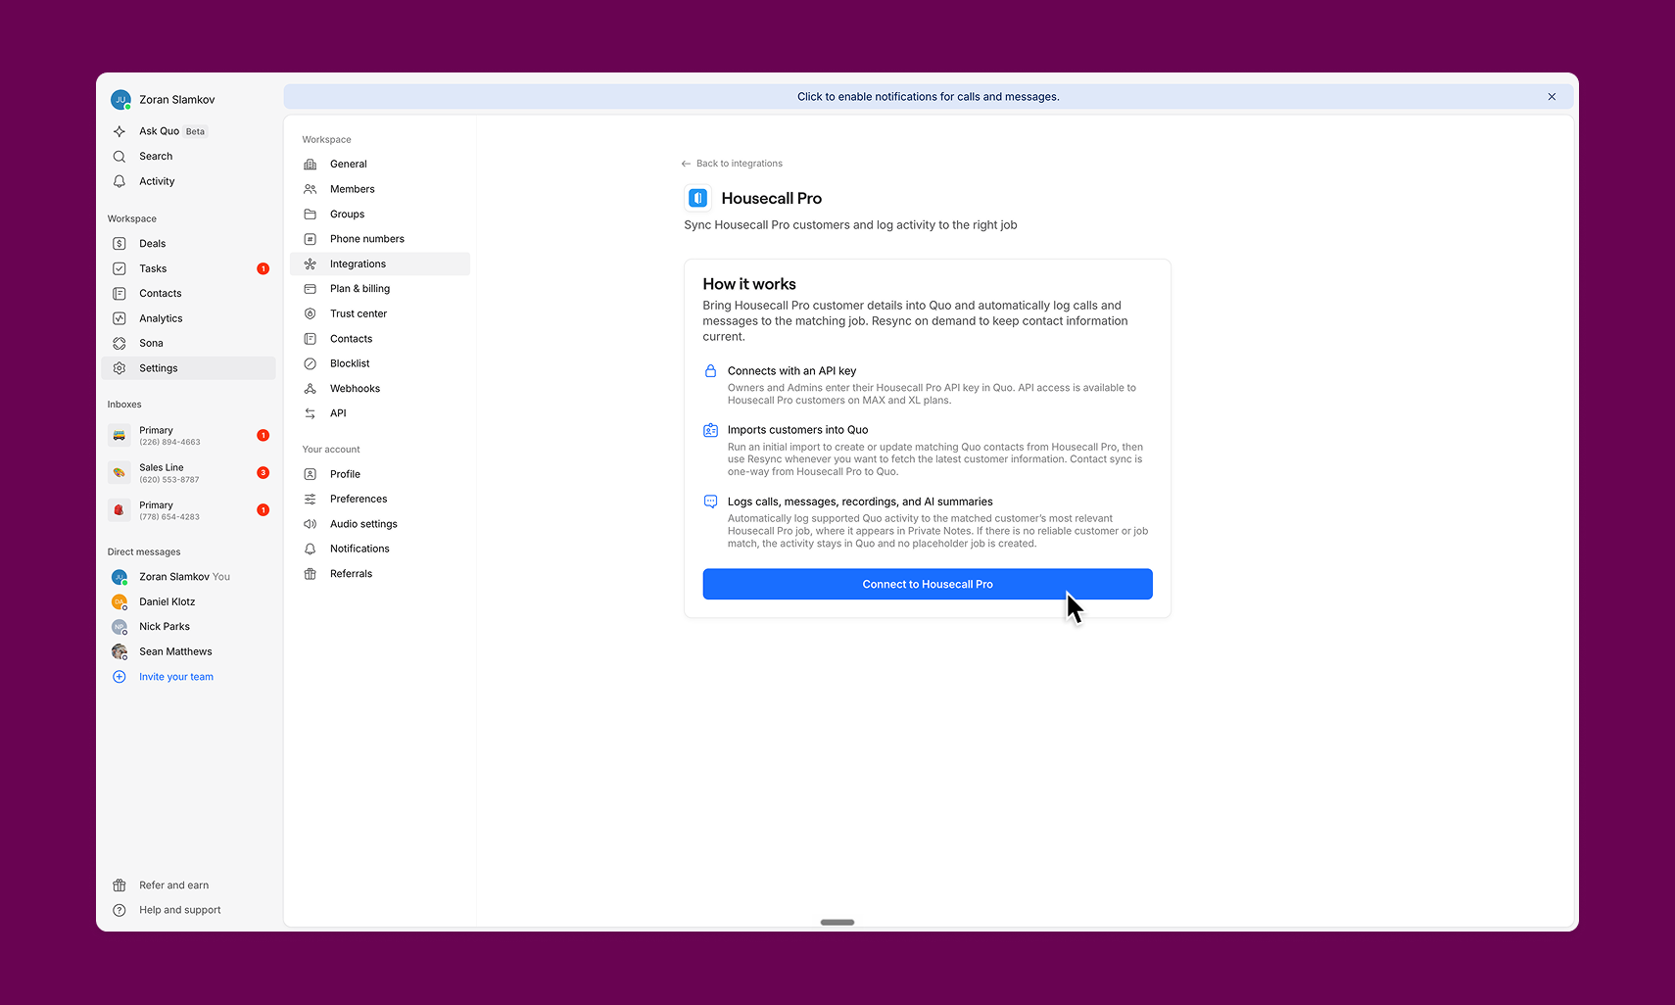Click the Tasks checkbox icon in sidebar
The height and width of the screenshot is (1005, 1675).
(x=120, y=268)
